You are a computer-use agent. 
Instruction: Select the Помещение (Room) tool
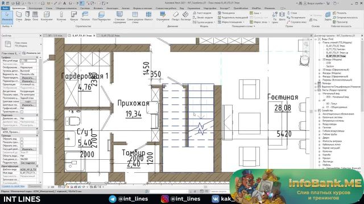click(226, 13)
